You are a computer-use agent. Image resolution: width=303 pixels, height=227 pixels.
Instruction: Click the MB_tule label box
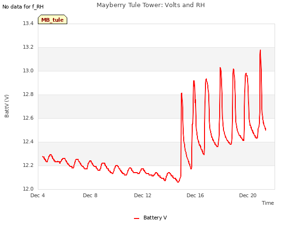53,19
